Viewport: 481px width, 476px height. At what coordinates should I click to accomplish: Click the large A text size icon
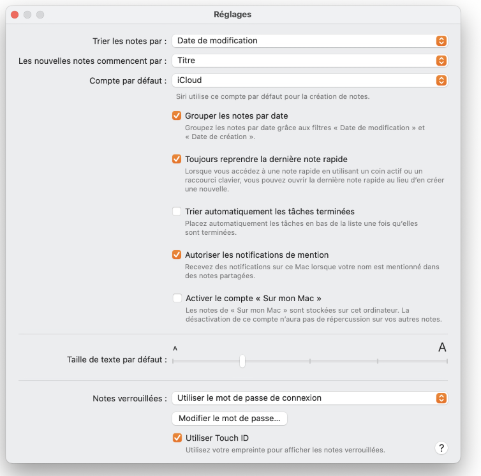(x=441, y=348)
